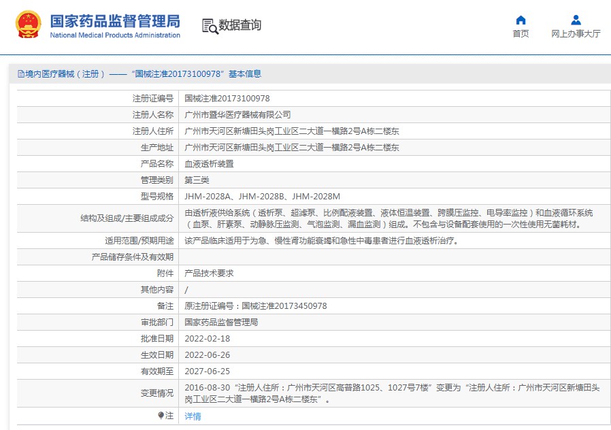Select management class 第三类
Screen dimensions: 611x430
click(x=197, y=180)
